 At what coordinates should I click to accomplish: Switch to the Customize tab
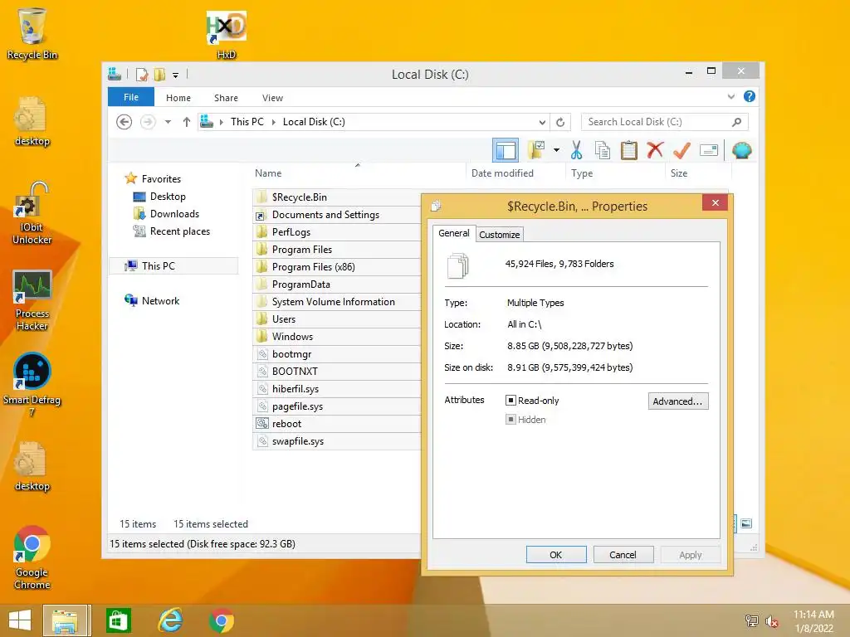coord(499,235)
